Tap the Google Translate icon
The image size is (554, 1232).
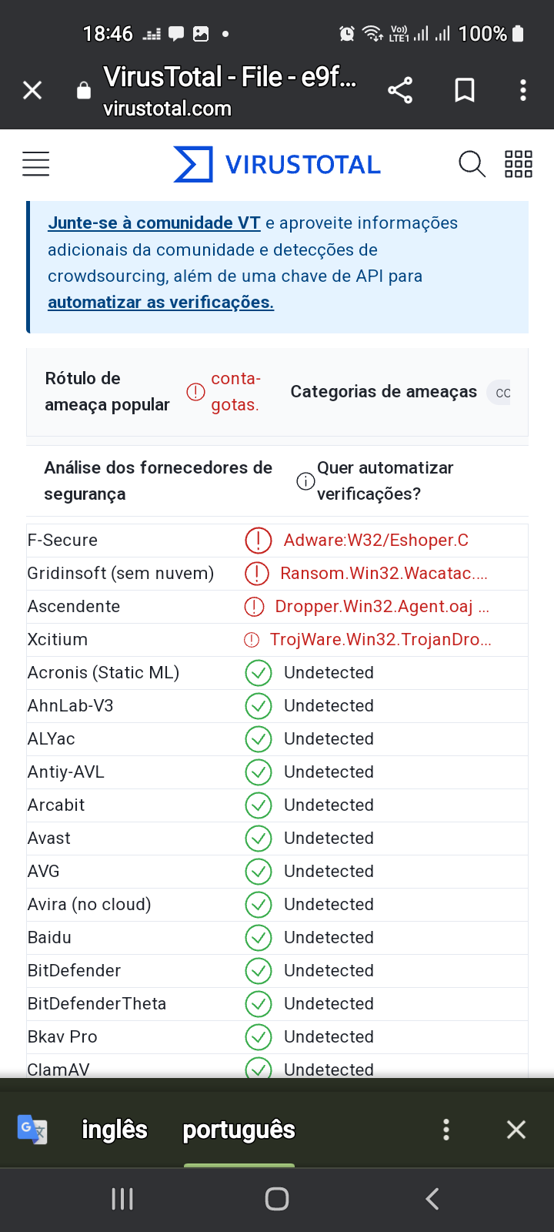click(x=32, y=1130)
